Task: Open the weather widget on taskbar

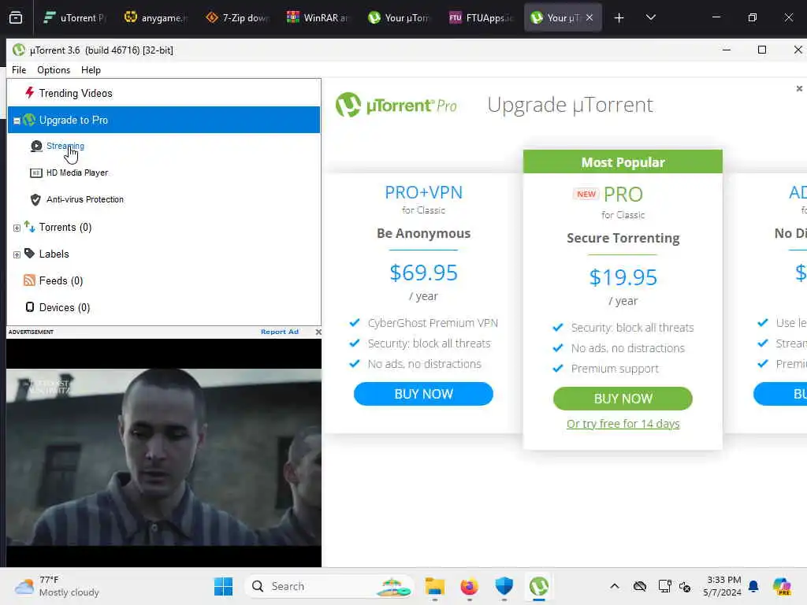Action: click(x=57, y=586)
